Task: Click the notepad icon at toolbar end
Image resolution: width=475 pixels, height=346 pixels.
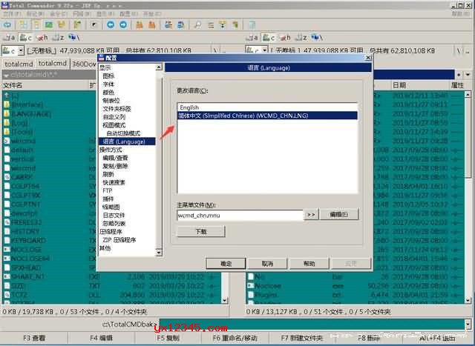Action: pyautogui.click(x=252, y=24)
